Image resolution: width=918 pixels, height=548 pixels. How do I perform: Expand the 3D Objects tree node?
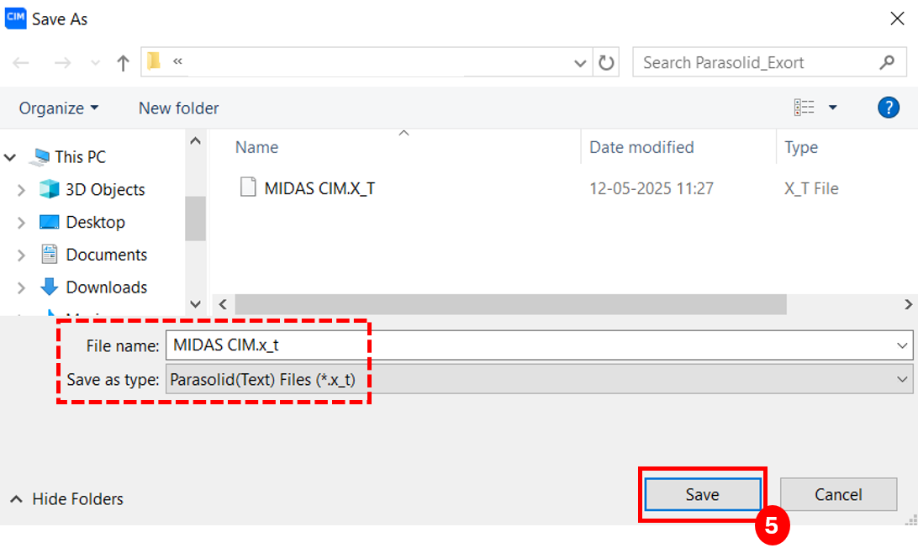click(x=21, y=190)
